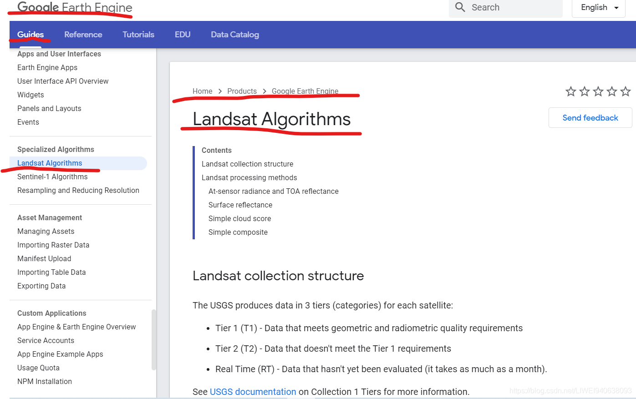The image size is (636, 399).
Task: Rate the page one star
Action: [x=571, y=91]
